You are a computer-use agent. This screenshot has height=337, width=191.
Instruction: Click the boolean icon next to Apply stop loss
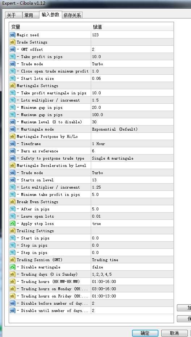coord(13,223)
